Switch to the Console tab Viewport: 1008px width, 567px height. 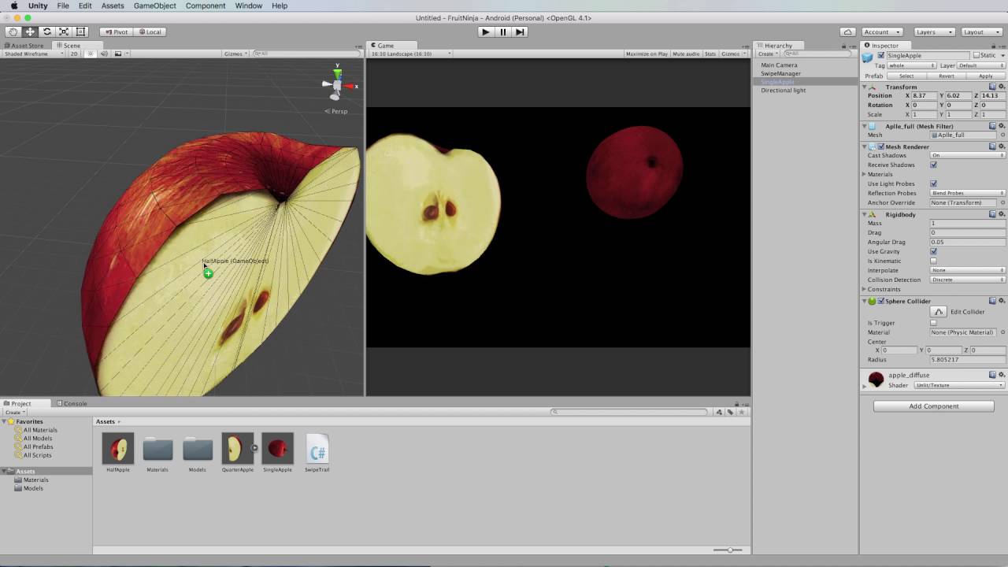(x=71, y=403)
